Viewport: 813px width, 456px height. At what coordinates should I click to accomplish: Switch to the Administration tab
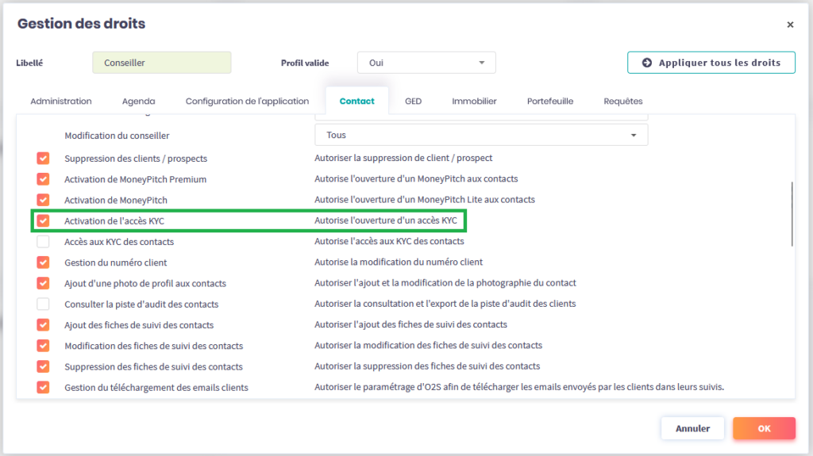[x=61, y=102]
